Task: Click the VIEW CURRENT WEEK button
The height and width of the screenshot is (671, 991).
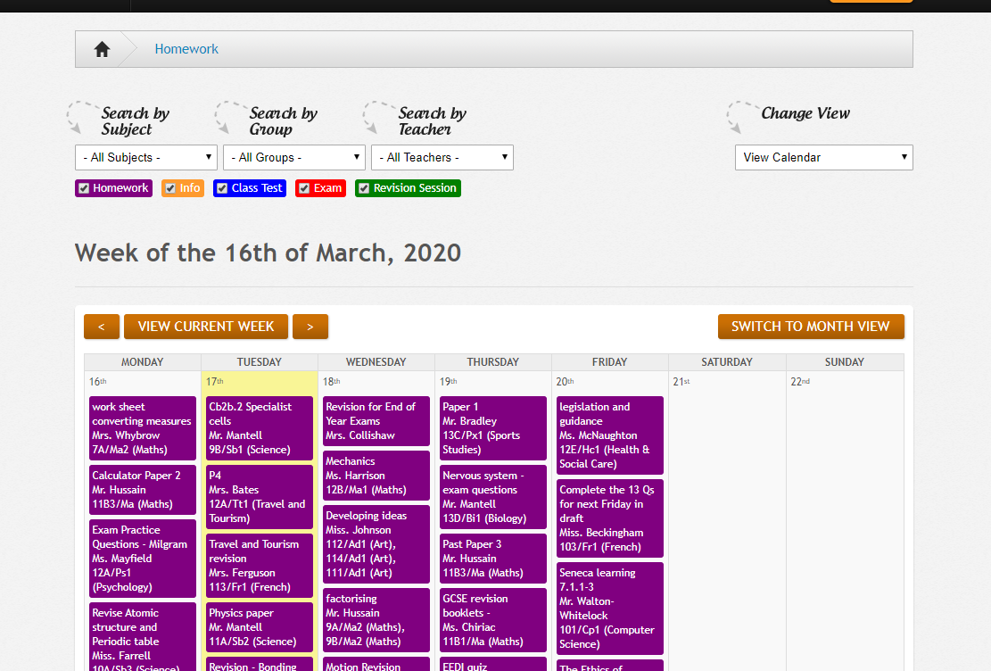Action: click(x=205, y=327)
